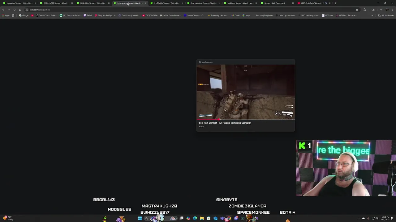Screen dimensions: 396x222
Task: Open the weather widget showing 72°F
Action: coord(8,218)
